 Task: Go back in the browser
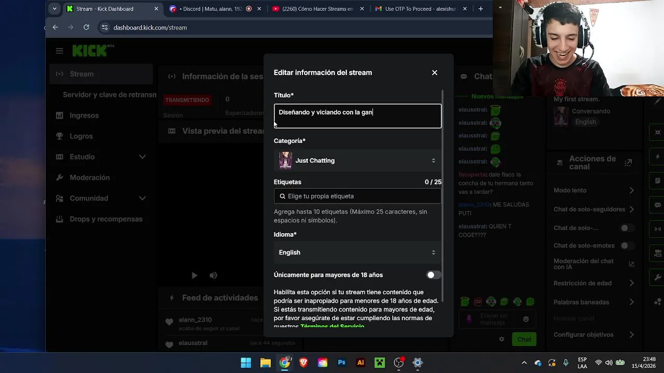click(55, 27)
